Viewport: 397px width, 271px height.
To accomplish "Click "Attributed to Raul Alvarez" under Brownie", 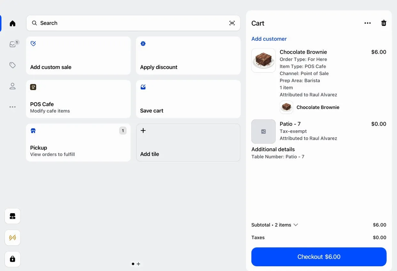I will click(x=308, y=95).
